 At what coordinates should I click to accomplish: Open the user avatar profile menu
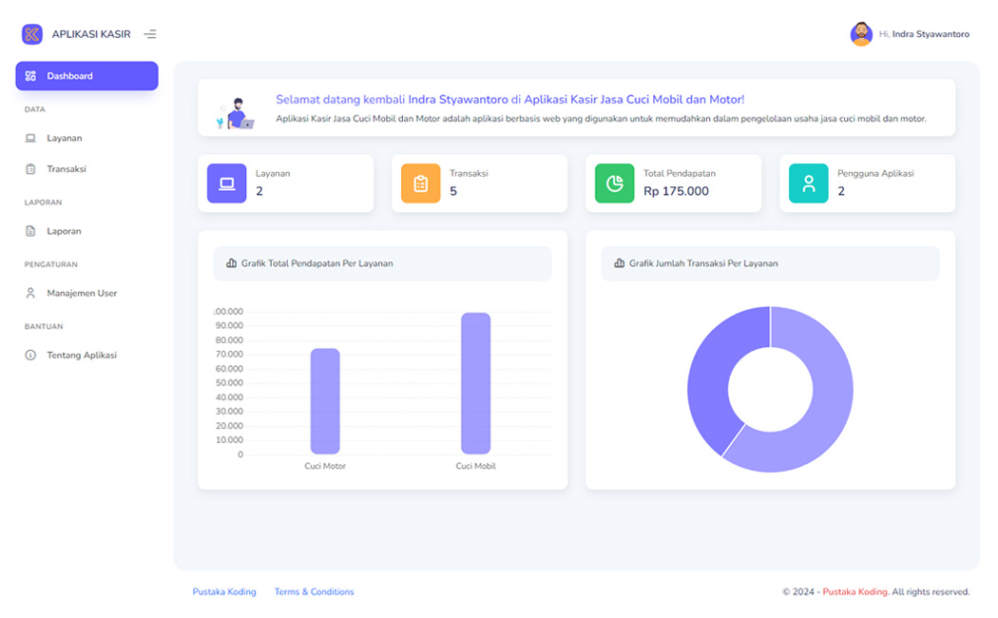861,33
